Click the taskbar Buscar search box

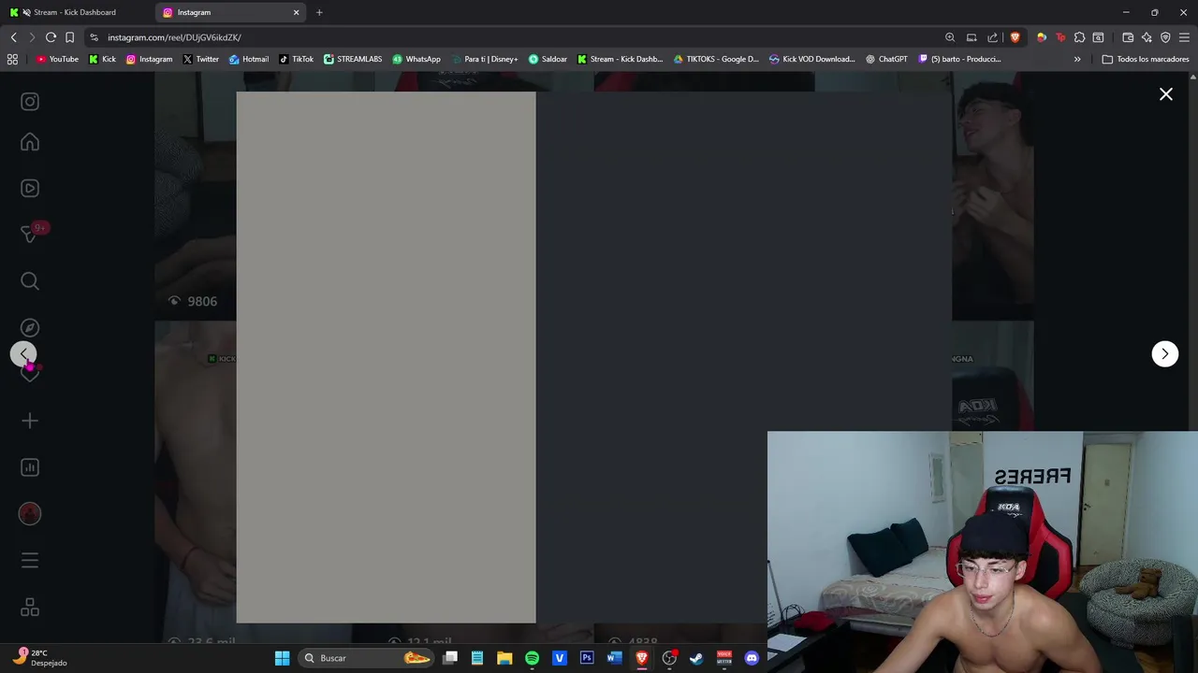coord(367,658)
